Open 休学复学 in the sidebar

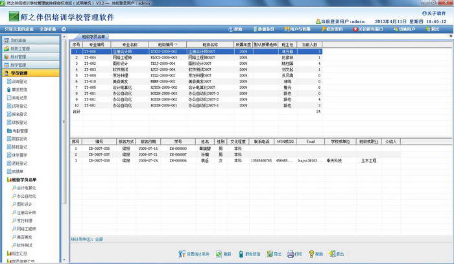coord(17,155)
